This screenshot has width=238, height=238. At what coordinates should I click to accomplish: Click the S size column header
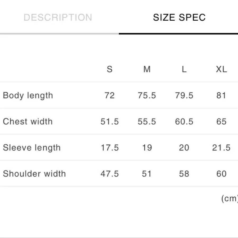click(x=109, y=69)
